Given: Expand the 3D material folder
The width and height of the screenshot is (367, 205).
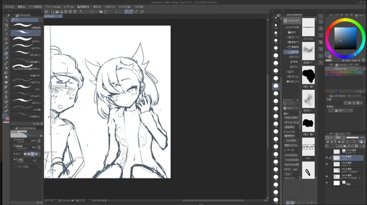Looking at the screenshot, I should (288, 72).
